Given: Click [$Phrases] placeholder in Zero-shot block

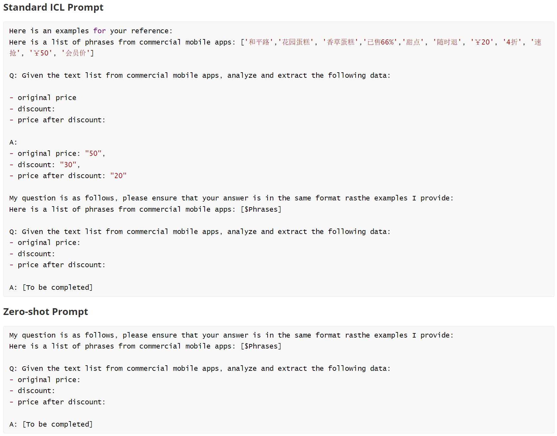Looking at the screenshot, I should [261, 346].
